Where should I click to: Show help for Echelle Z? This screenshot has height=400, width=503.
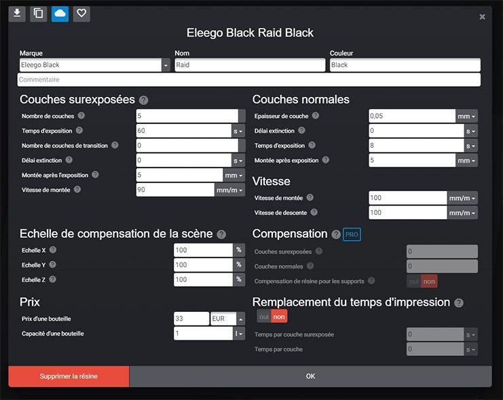pos(53,279)
